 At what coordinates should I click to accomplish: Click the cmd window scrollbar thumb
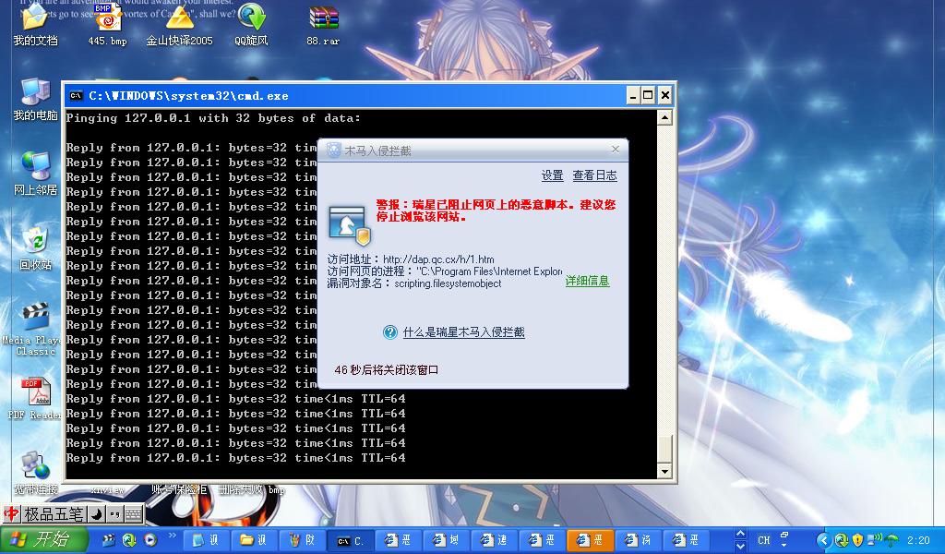tap(664, 449)
